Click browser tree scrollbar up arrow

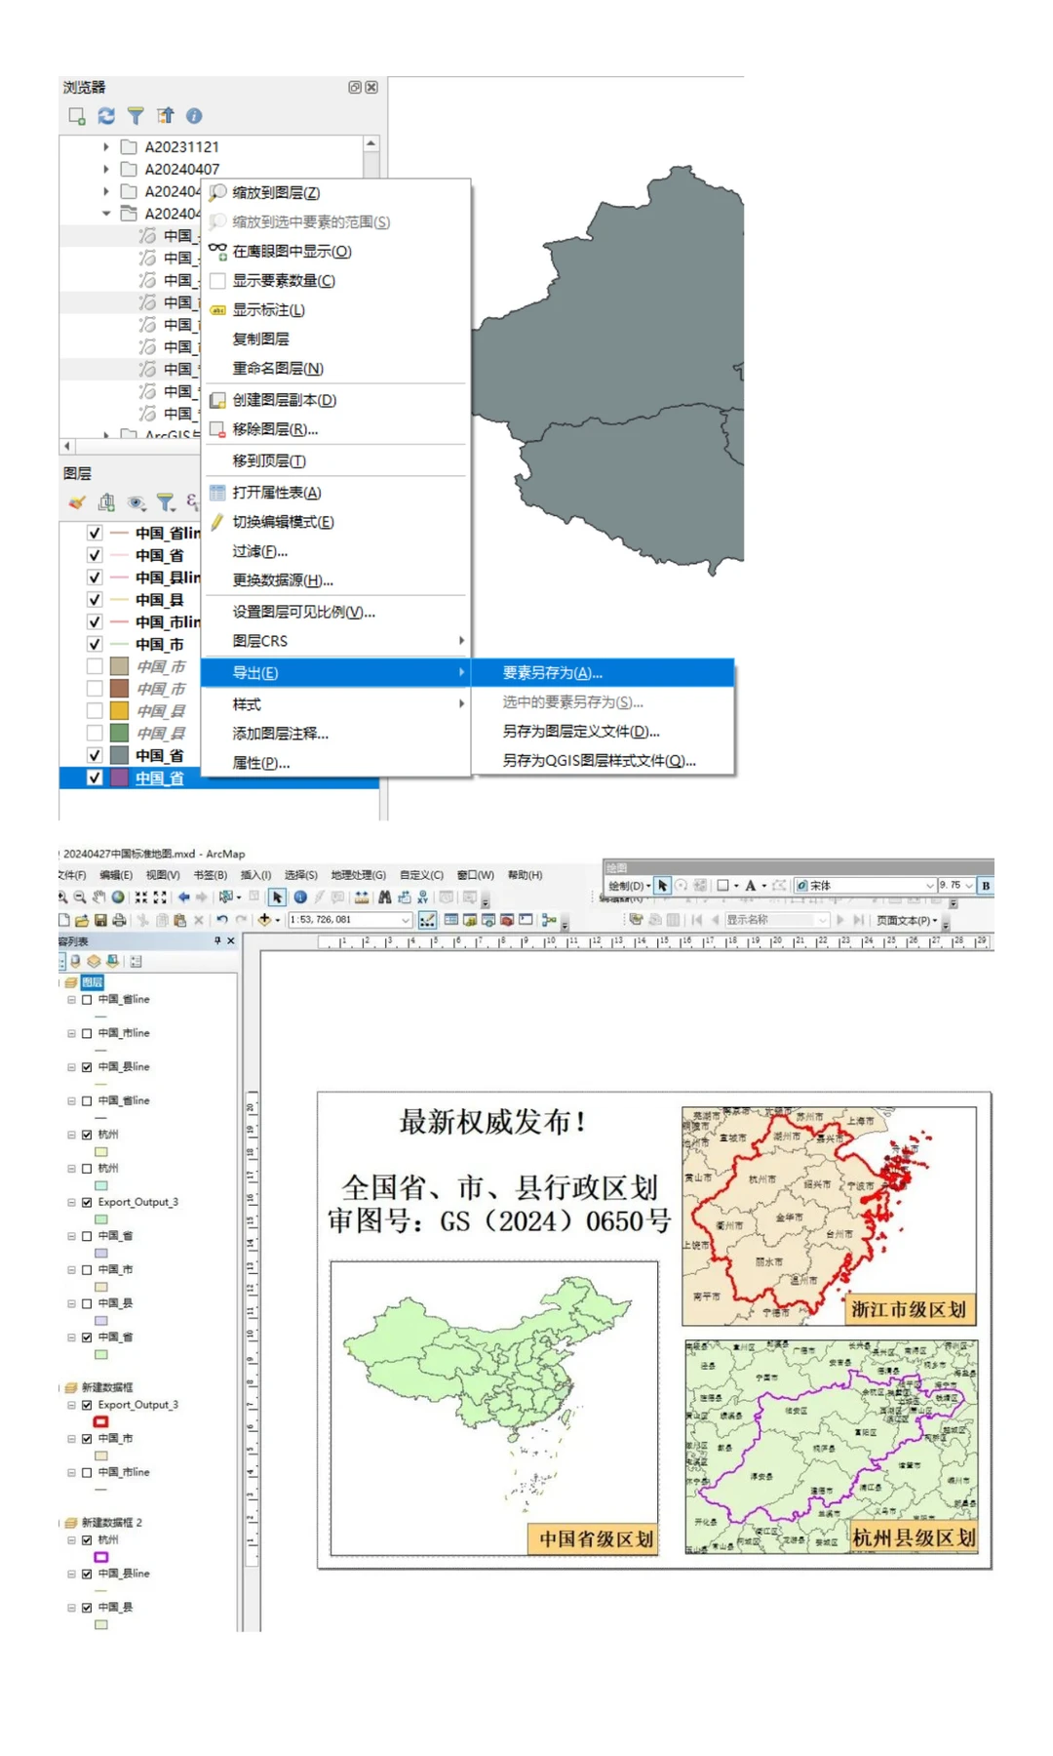point(371,143)
